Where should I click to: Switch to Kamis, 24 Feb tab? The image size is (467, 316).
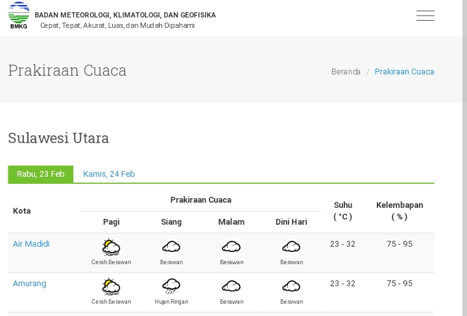(x=109, y=174)
